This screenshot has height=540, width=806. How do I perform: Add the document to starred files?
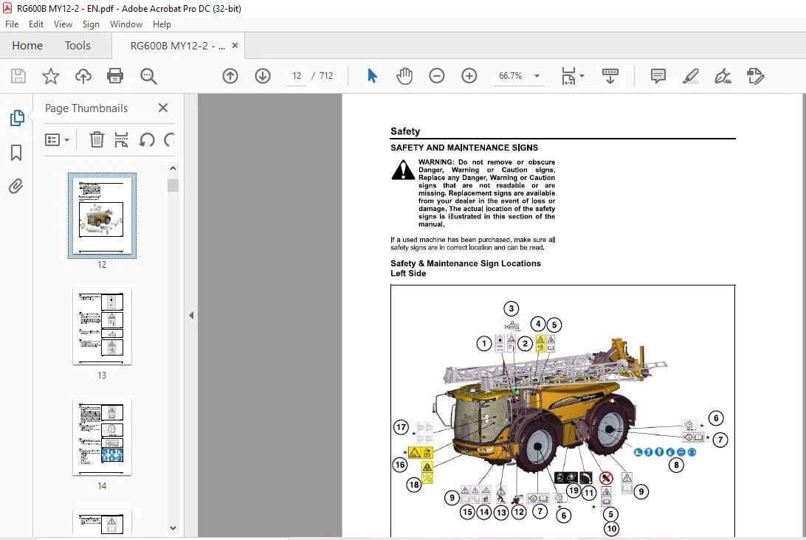click(50, 76)
